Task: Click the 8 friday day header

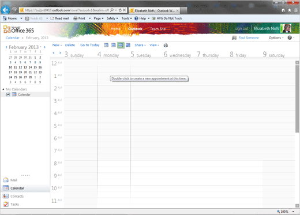Action: [x=238, y=55]
